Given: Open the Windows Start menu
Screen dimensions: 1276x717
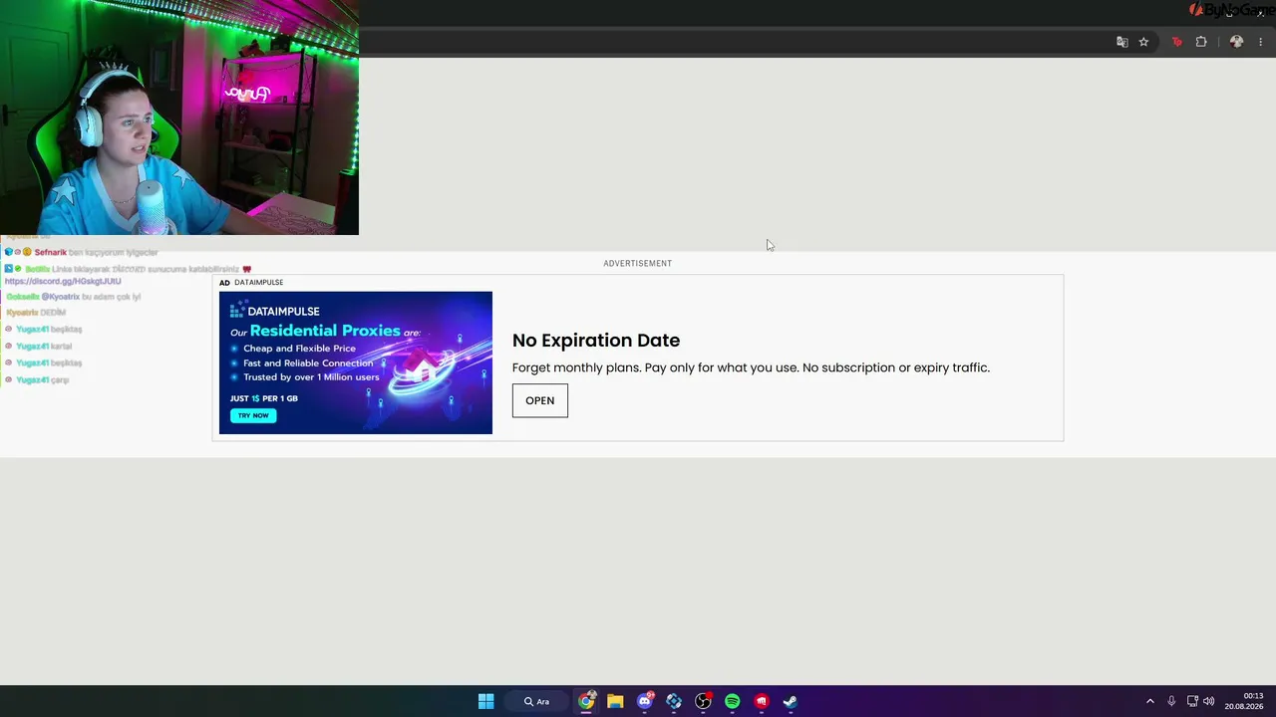Looking at the screenshot, I should tap(485, 701).
